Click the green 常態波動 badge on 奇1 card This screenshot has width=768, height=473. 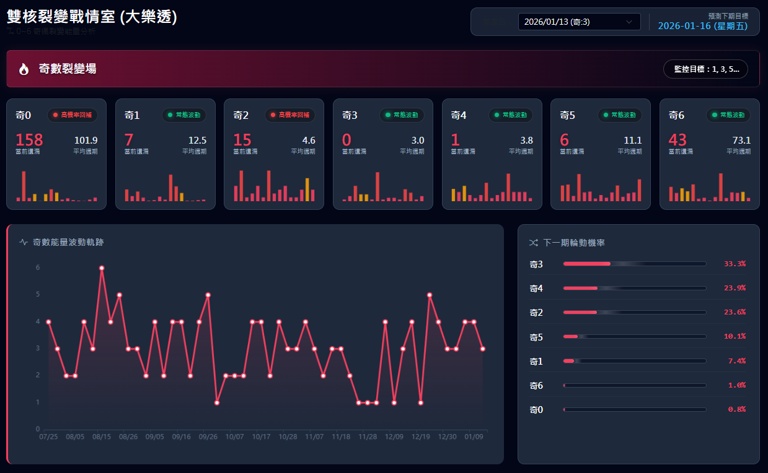click(184, 115)
